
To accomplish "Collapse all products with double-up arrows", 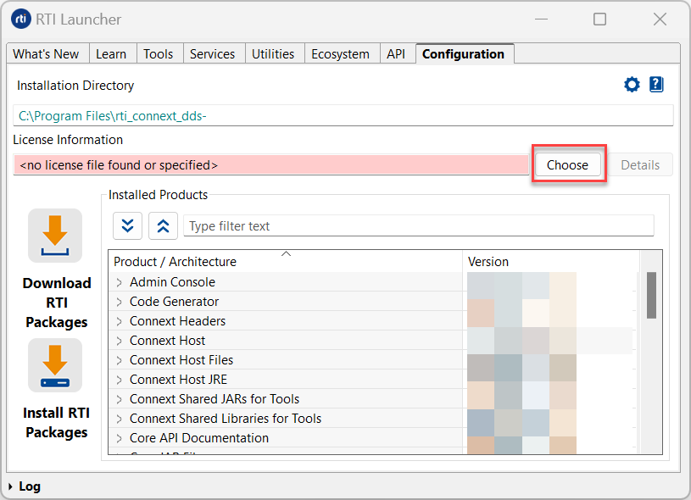I will pos(163,226).
